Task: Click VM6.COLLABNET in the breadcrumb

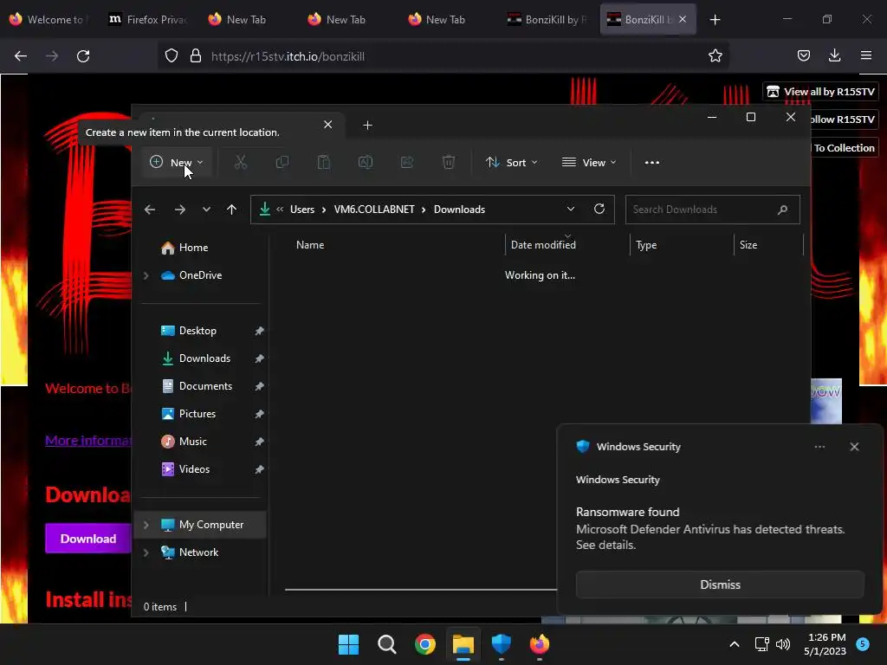Action: (x=374, y=210)
